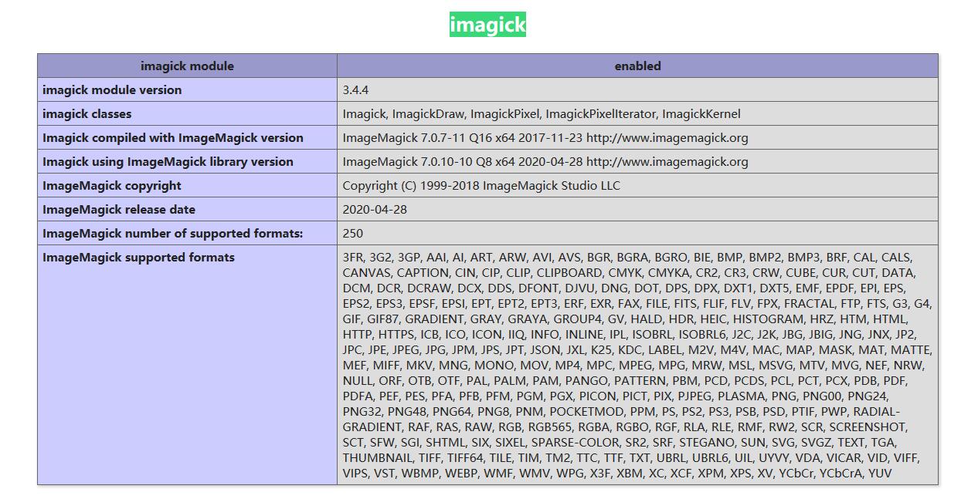Viewport: 978px width, 499px height.
Task: Click 'SCREENSHOT' in the supported formats list
Action: 868,427
